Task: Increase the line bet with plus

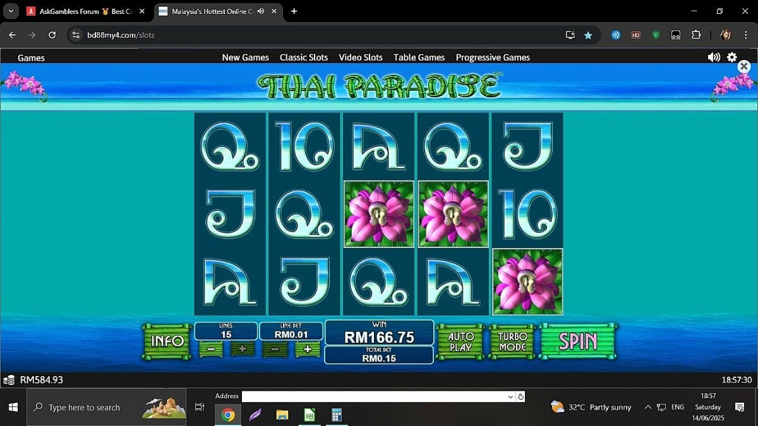Action: coord(308,349)
